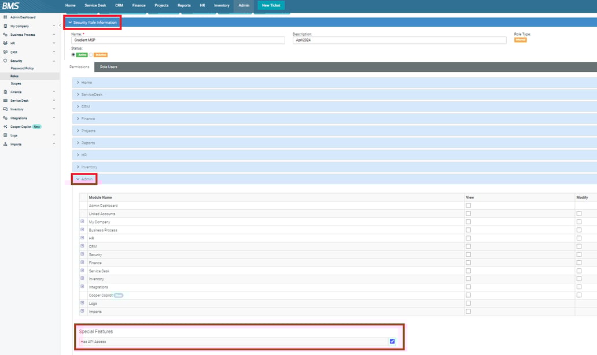This screenshot has width=597, height=355.
Task: Click the Logs icon in sidebar
Action: pyautogui.click(x=6, y=135)
